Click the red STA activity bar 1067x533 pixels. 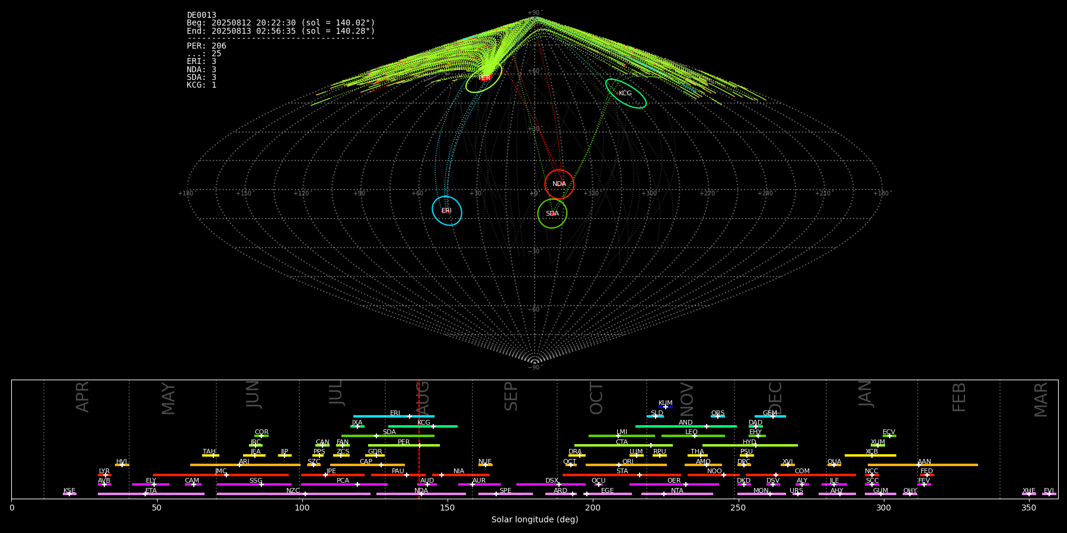click(622, 474)
